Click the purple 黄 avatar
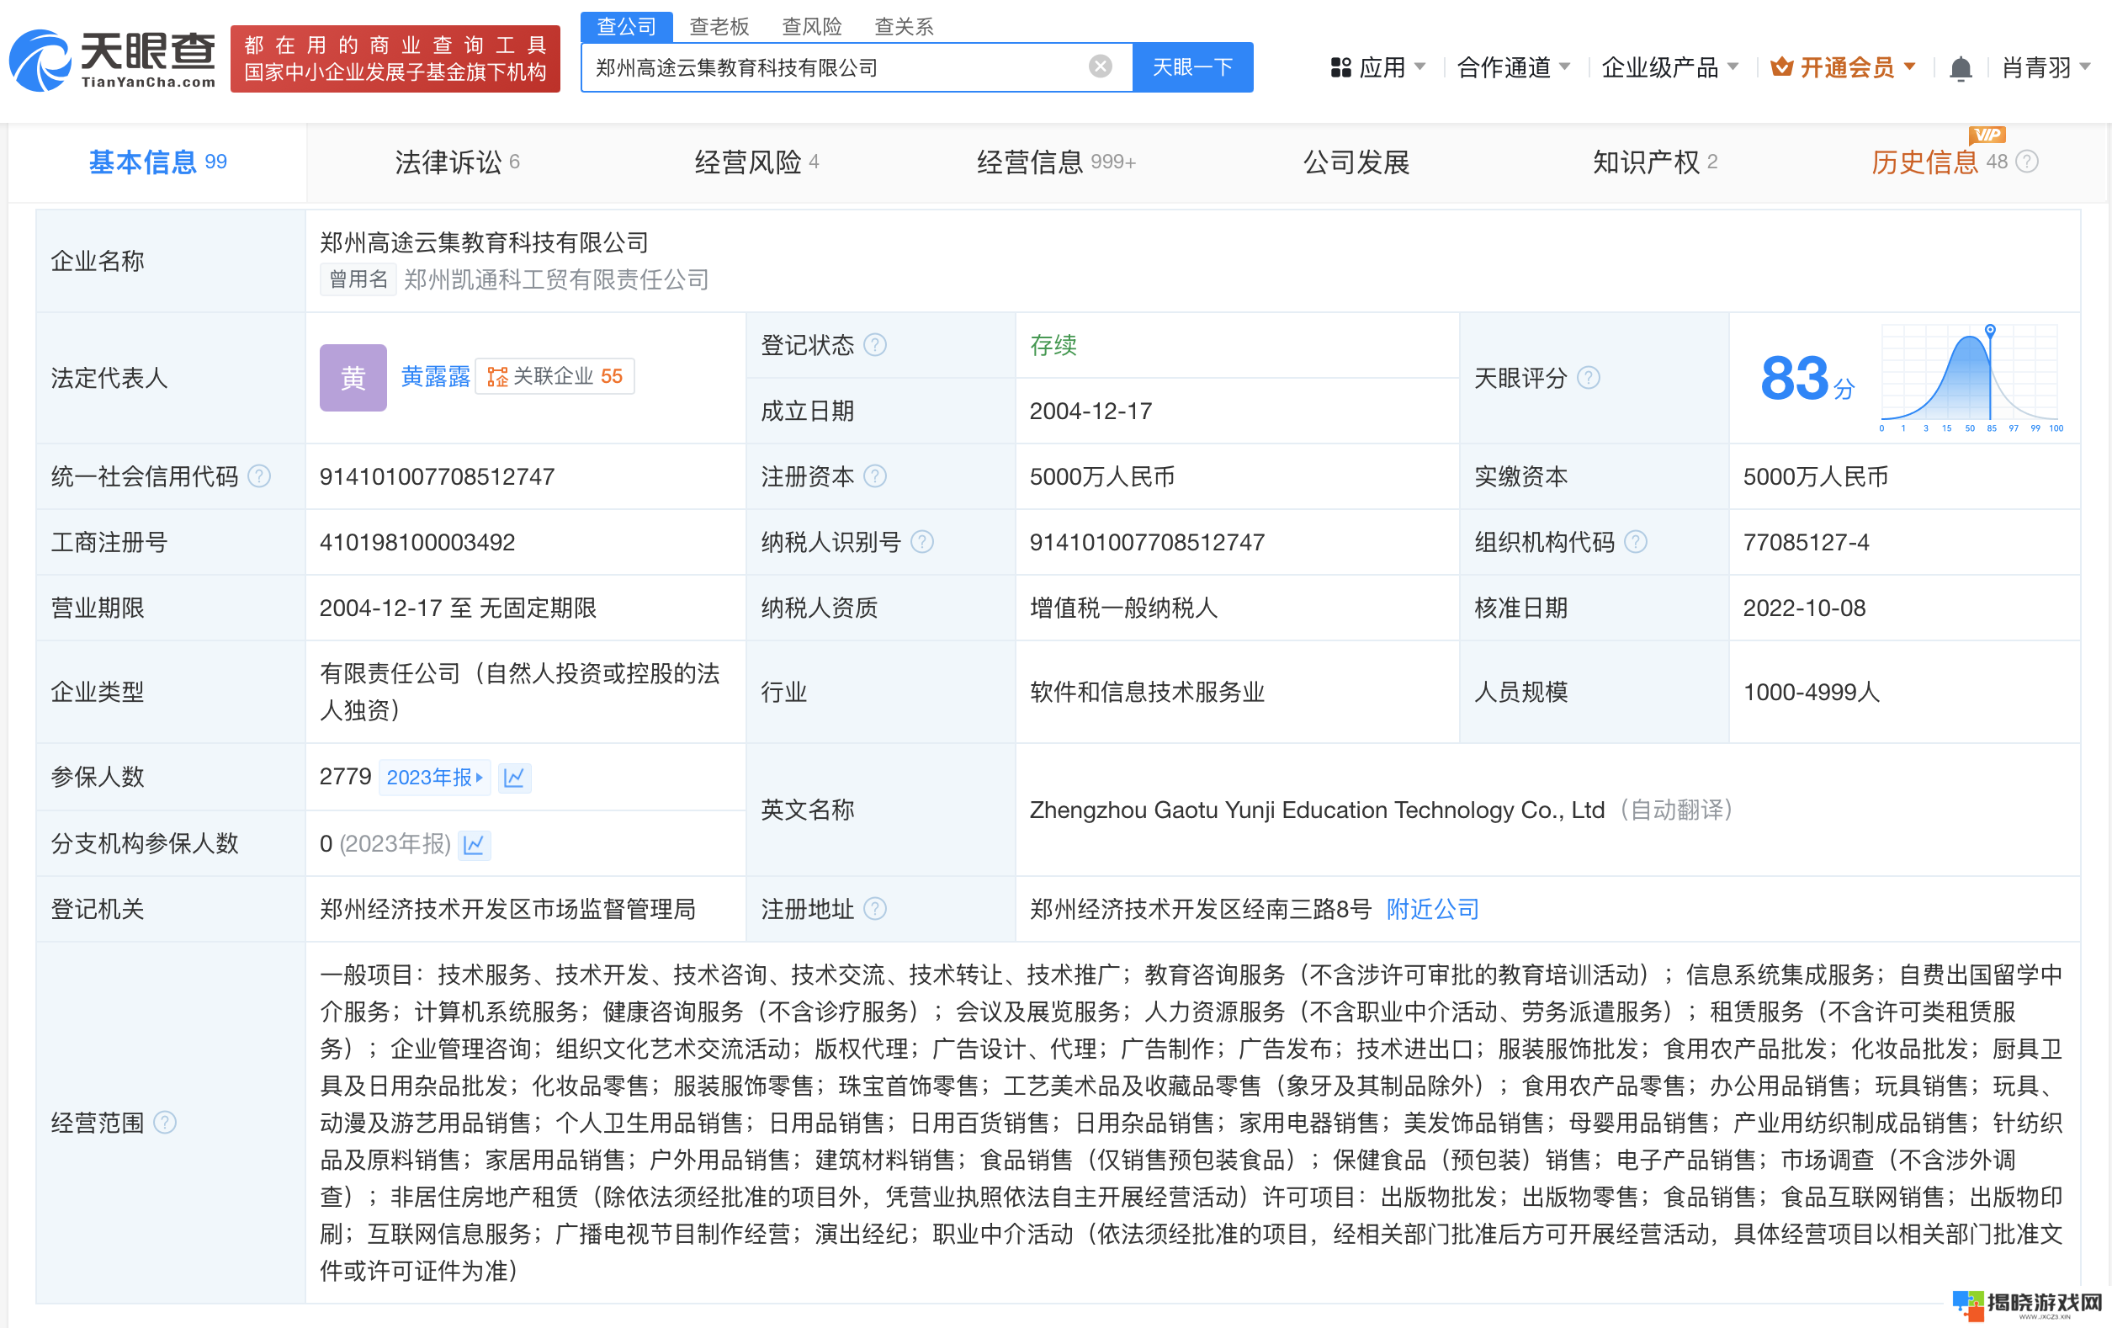Image resolution: width=2112 pixels, height=1328 pixels. coord(353,377)
